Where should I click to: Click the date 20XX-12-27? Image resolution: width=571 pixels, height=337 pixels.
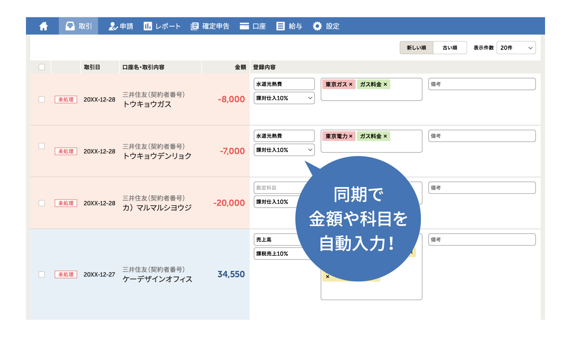99,274
